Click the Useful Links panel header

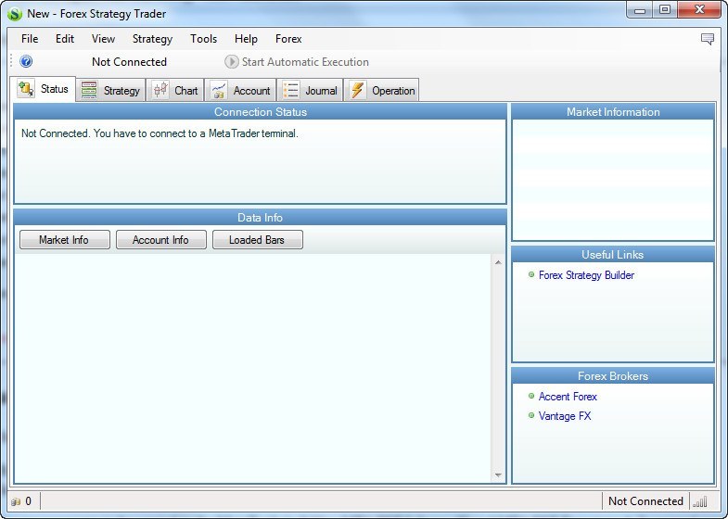613,255
